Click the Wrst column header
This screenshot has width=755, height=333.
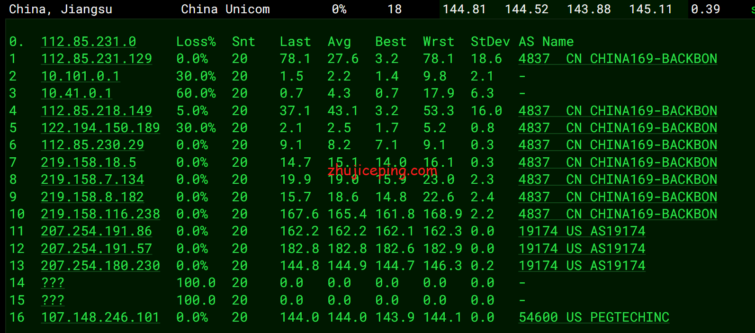[439, 42]
